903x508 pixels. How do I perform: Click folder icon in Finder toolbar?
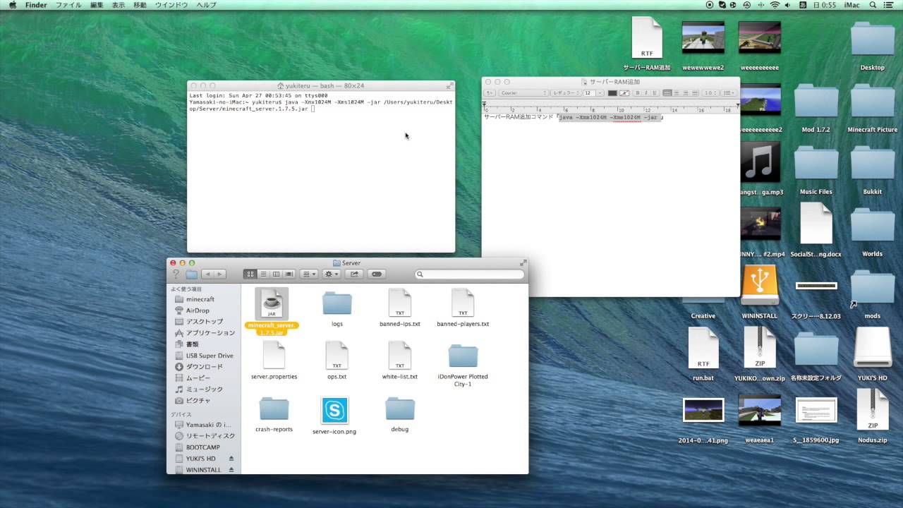[x=191, y=274]
